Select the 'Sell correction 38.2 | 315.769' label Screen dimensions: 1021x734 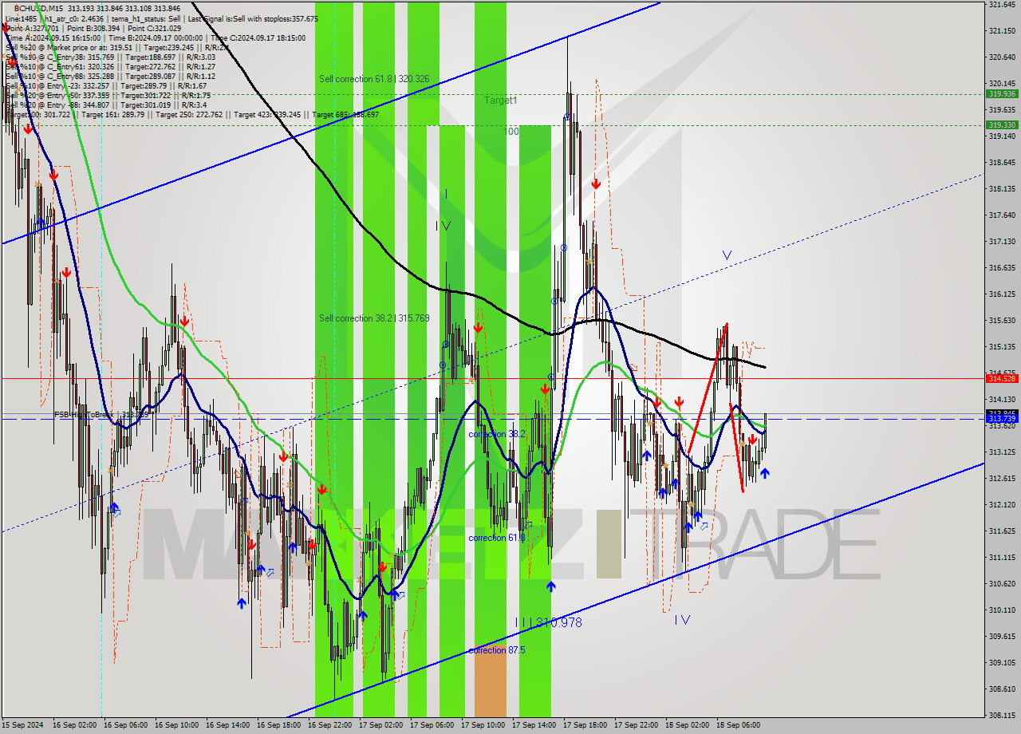coord(374,318)
